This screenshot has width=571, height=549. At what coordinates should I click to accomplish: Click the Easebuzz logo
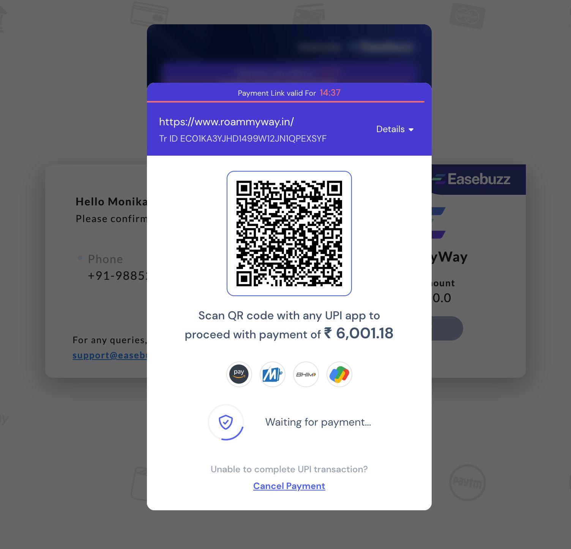(x=472, y=179)
